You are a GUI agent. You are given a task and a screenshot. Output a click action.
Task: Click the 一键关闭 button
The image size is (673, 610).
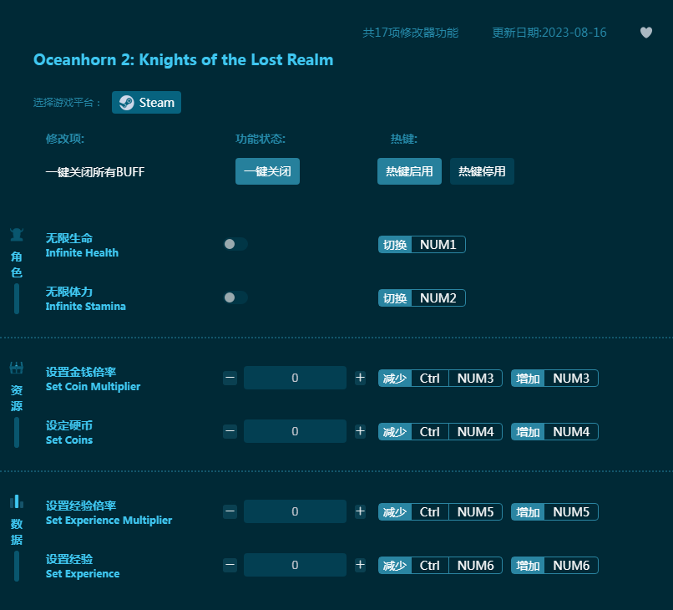[x=267, y=171]
